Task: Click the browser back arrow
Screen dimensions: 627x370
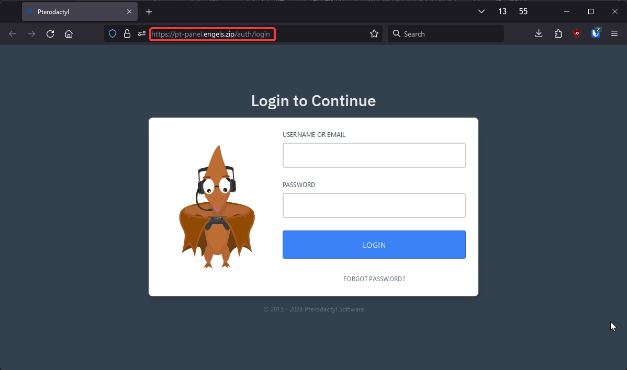Action: coord(13,34)
